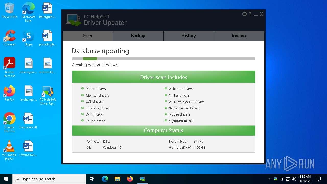The height and width of the screenshot is (184, 327).
Task: Click 'Mouse drivers' list item
Action: [x=179, y=114]
